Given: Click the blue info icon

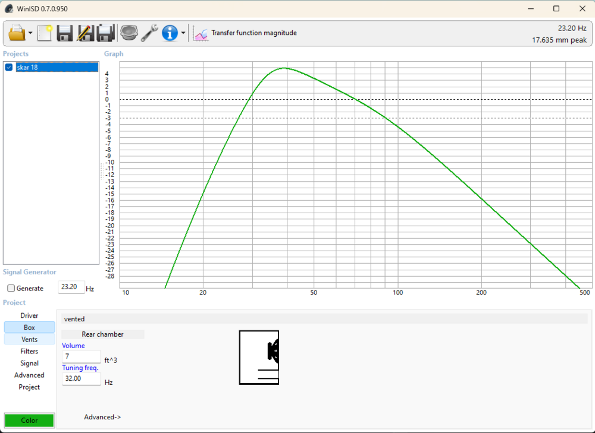Looking at the screenshot, I should point(170,33).
